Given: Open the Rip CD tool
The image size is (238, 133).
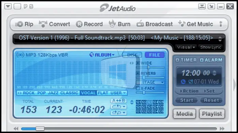Looking at the screenshot, I should [x=24, y=24].
